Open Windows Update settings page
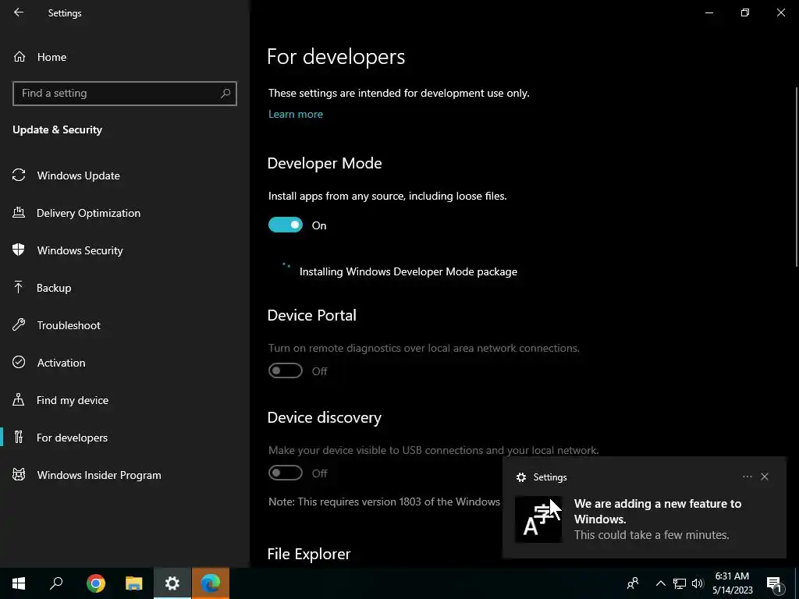Viewport: 799px width, 599px height. tap(125, 175)
